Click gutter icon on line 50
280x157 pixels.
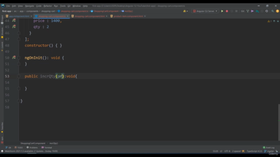tap(14, 58)
